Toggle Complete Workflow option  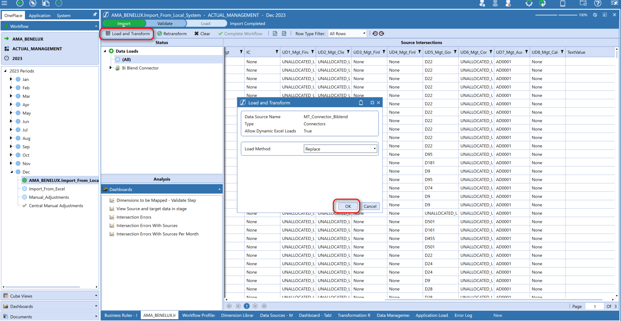[x=240, y=33]
